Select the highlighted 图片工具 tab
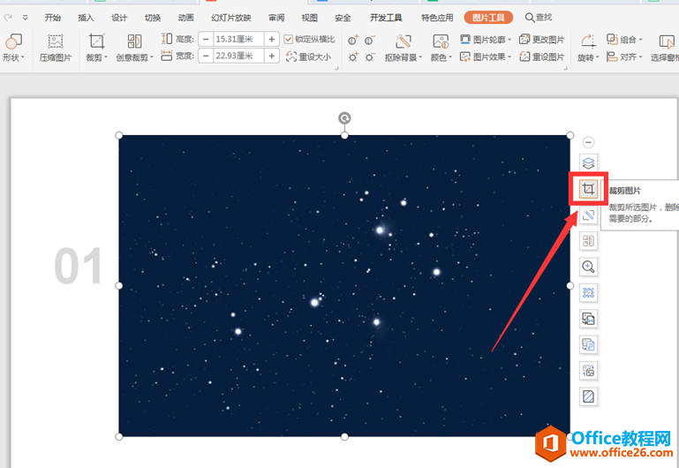 click(488, 18)
